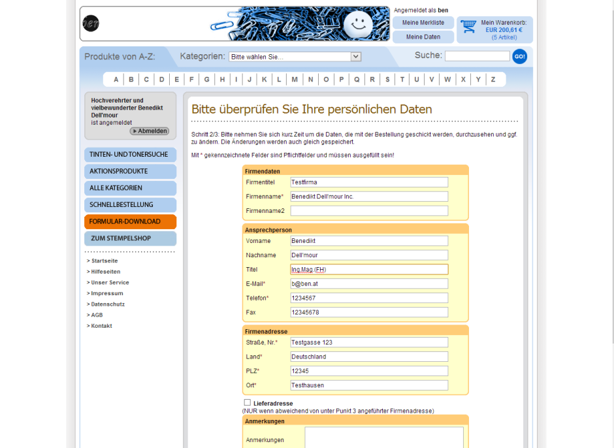Click the Straße, Nr. input field
The image size is (614, 448).
tap(369, 342)
